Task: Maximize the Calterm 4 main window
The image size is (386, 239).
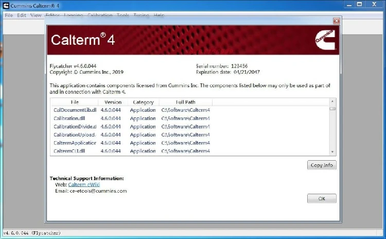Action: pos(359,5)
